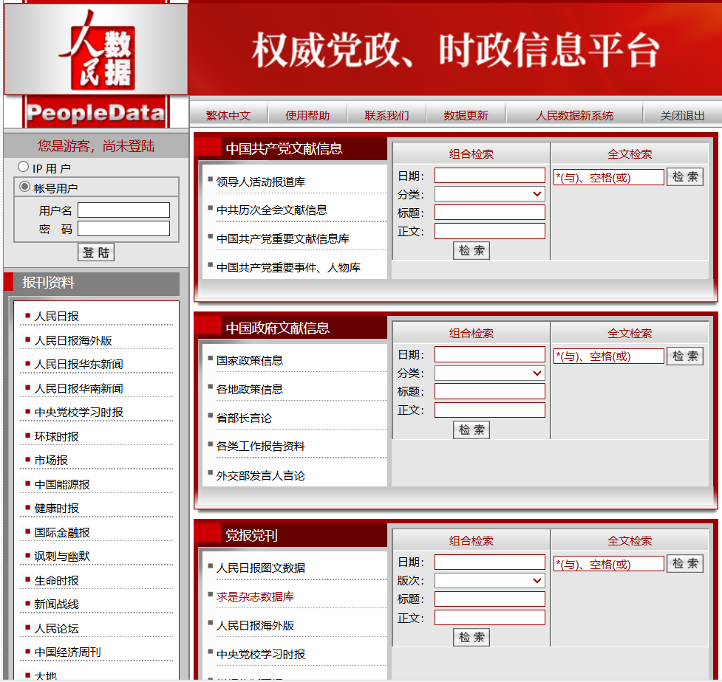The height and width of the screenshot is (682, 722).
Task: Open 中共历次全会文献信息 link
Action: point(272,210)
